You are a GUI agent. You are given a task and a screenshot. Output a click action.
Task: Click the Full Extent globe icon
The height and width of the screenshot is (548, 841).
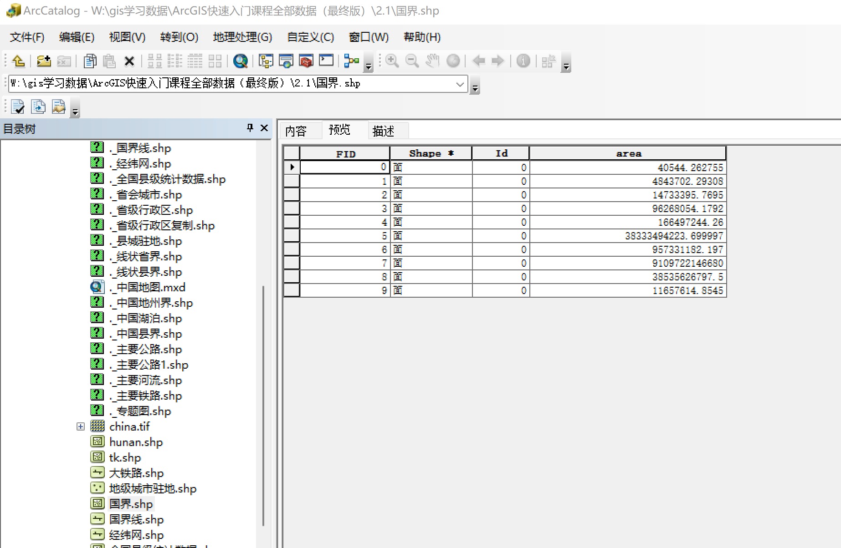pyautogui.click(x=453, y=61)
